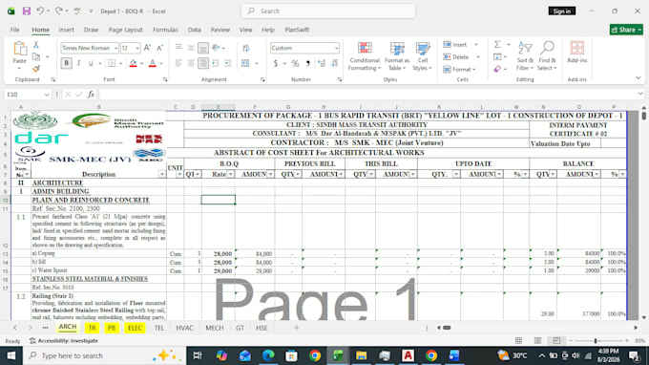This screenshot has width=649, height=365.
Task: Toggle underline formatting
Action: (x=91, y=63)
